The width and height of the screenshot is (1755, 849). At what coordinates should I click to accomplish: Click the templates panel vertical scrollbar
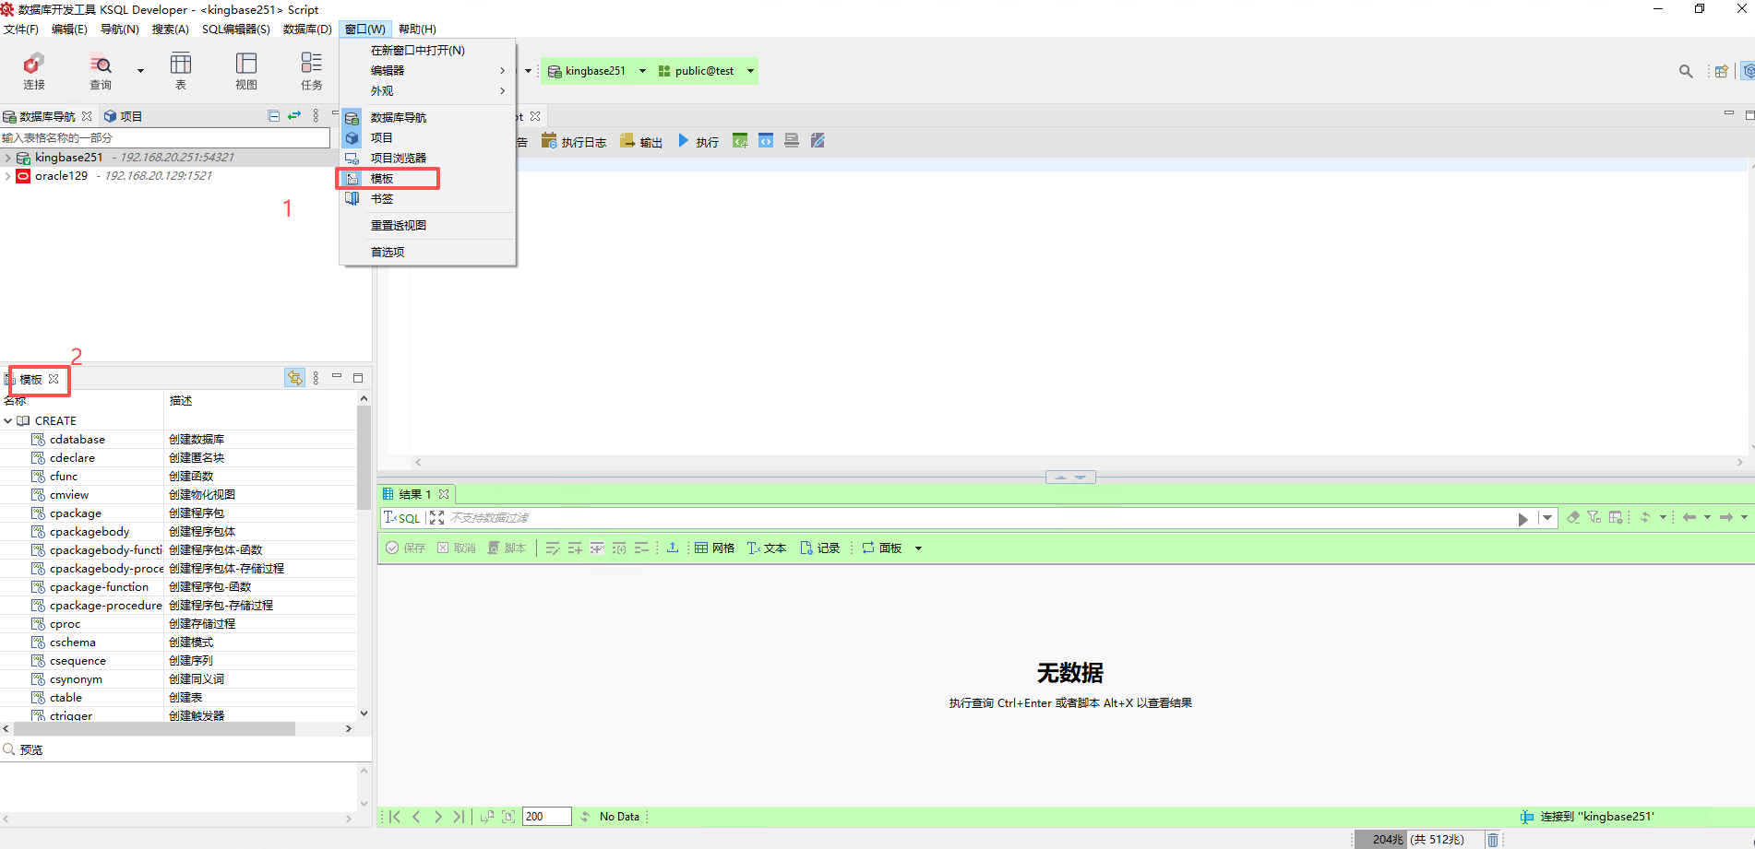[x=364, y=461]
